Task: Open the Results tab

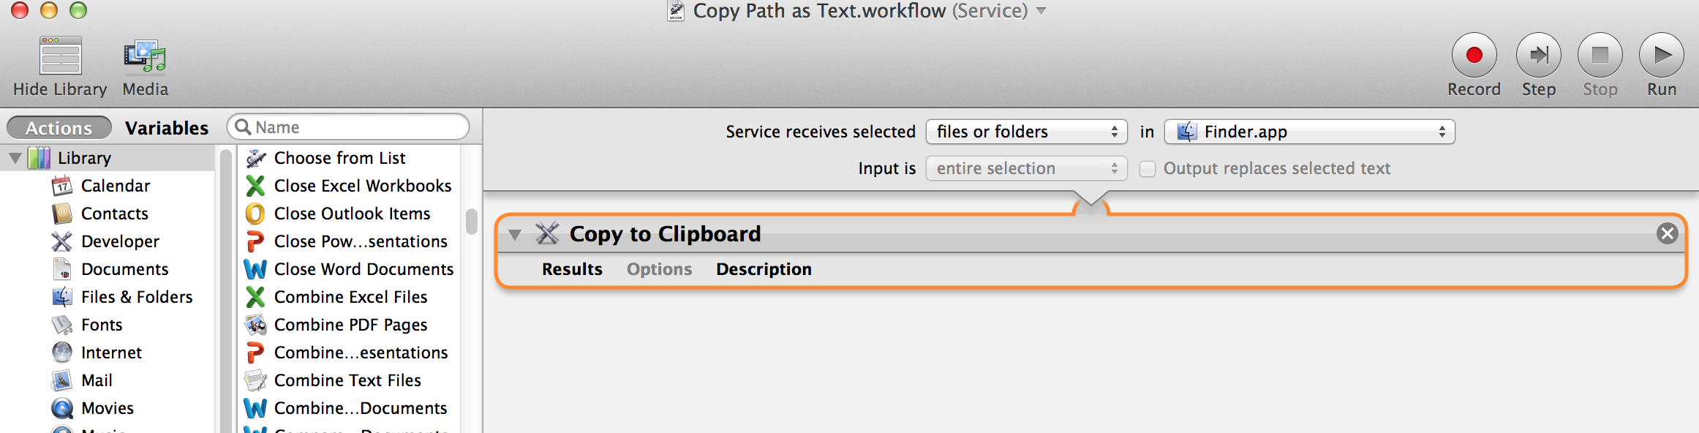Action: coord(572,269)
